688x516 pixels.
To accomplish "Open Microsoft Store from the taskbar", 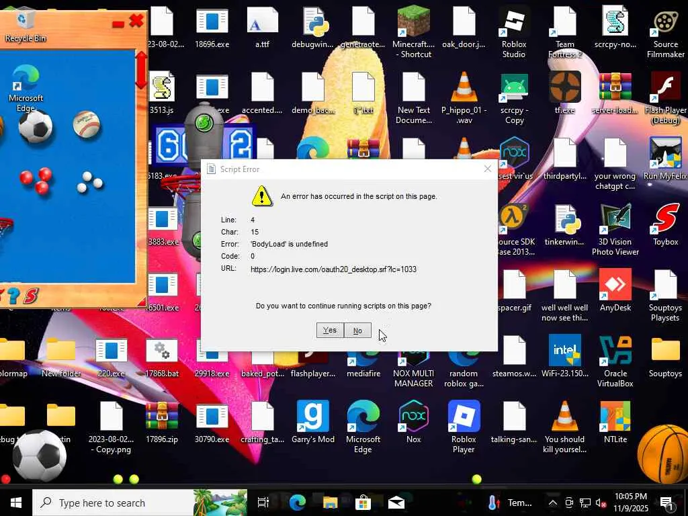I will 363,503.
